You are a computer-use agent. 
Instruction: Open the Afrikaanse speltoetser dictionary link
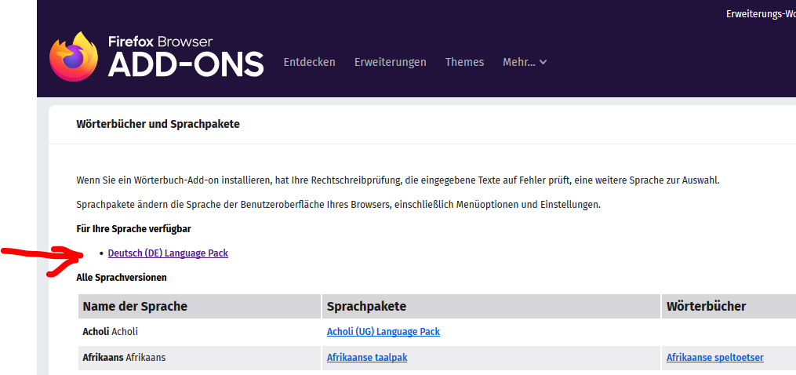(714, 358)
